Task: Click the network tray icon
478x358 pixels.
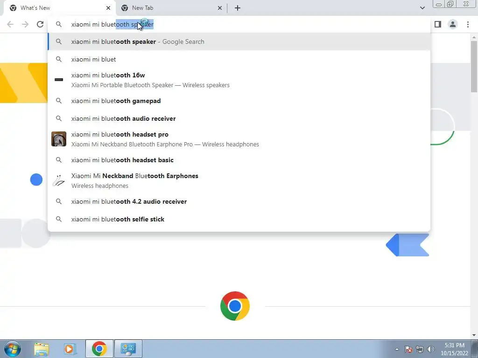Action: pyautogui.click(x=420, y=349)
